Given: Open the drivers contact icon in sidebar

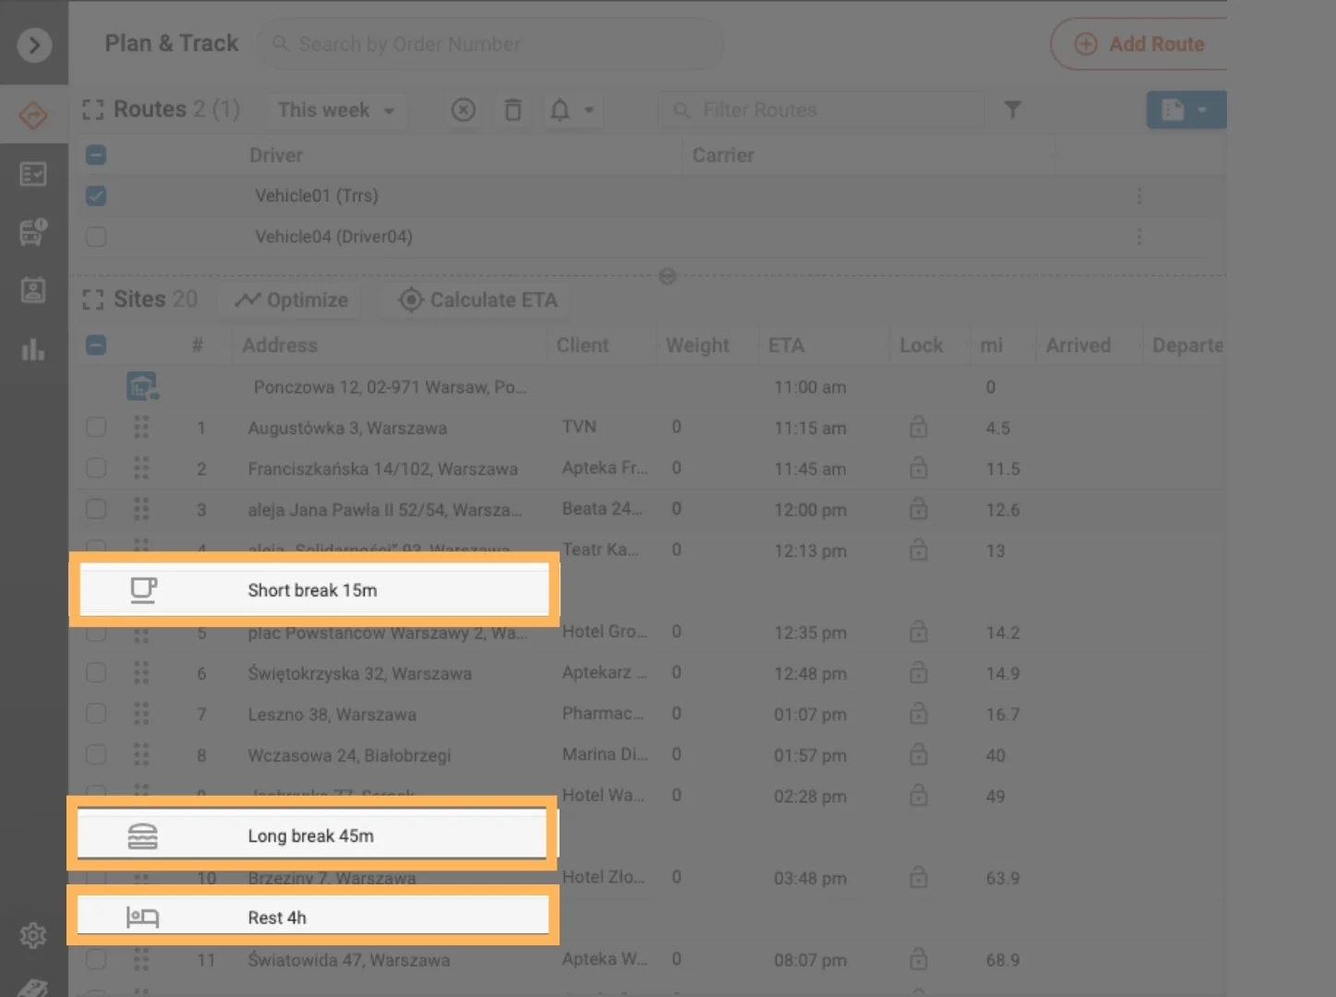Looking at the screenshot, I should tap(33, 290).
